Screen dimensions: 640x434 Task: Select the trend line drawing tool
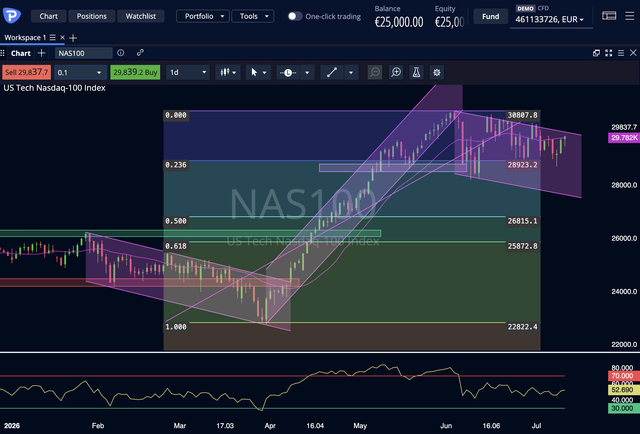(x=332, y=72)
